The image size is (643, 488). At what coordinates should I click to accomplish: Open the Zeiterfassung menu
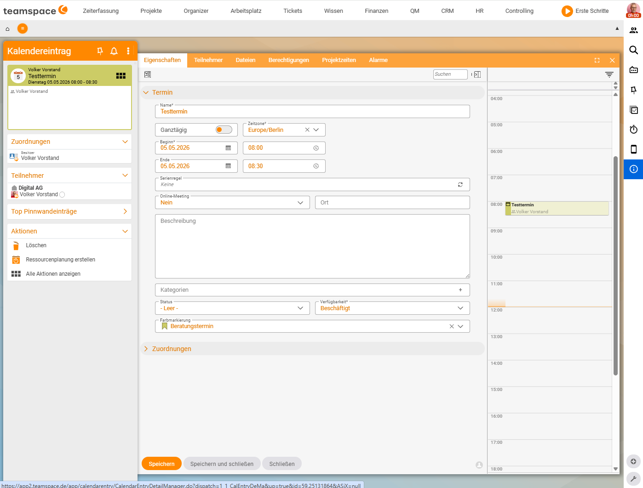coord(101,11)
